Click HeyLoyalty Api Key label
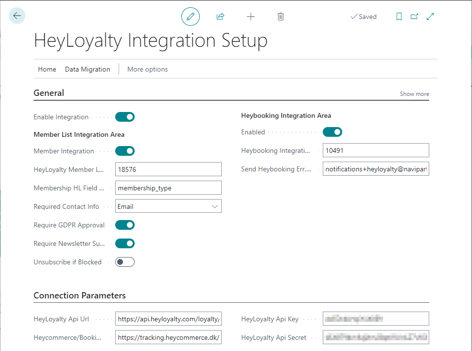This screenshot has height=351, width=472. pos(270,319)
